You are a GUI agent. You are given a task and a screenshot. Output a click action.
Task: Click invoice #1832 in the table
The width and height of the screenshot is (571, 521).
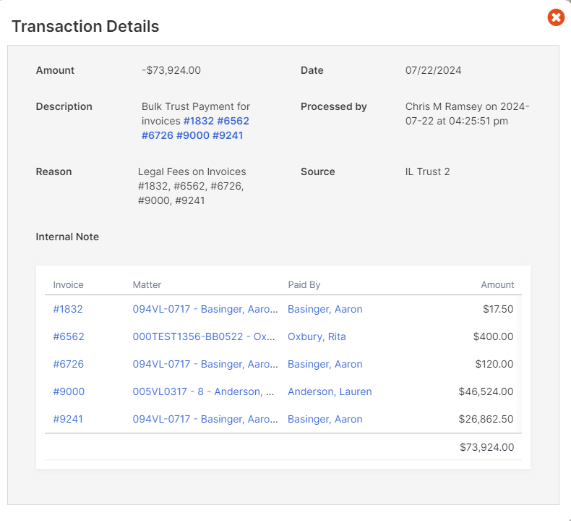(68, 309)
